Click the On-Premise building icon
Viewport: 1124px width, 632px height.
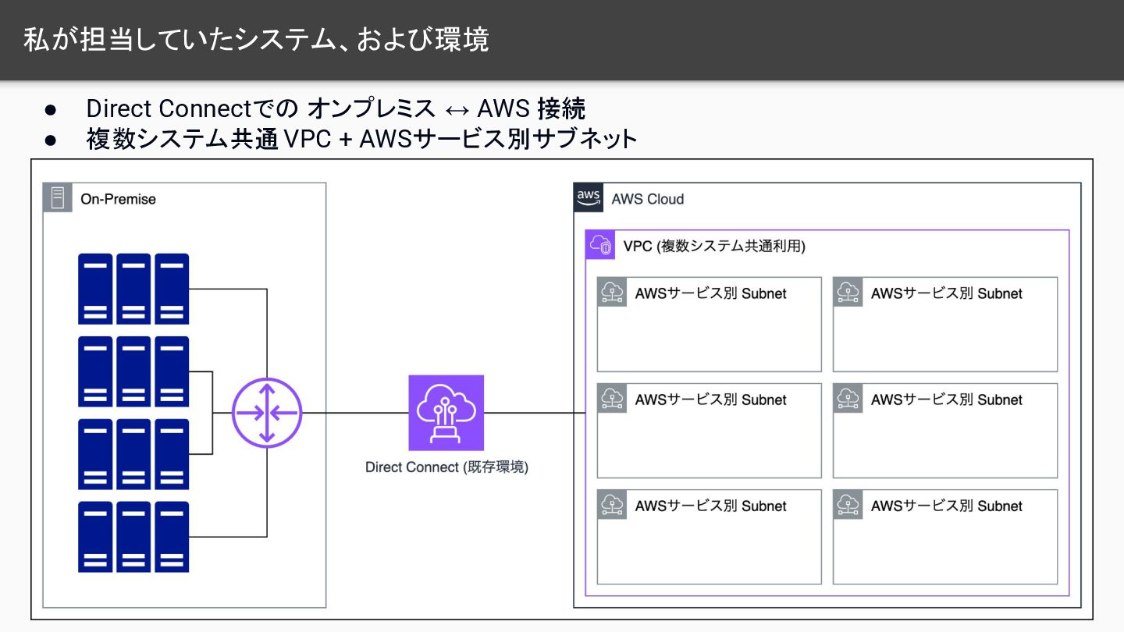click(x=57, y=198)
